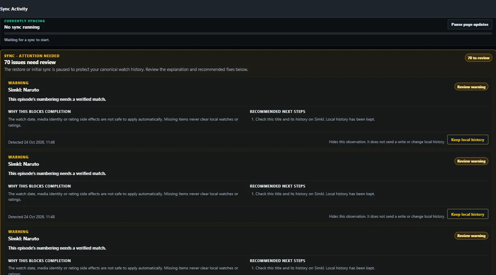Click episode numbering message in second card
Image resolution: width=496 pixels, height=275 pixels.
point(57,173)
